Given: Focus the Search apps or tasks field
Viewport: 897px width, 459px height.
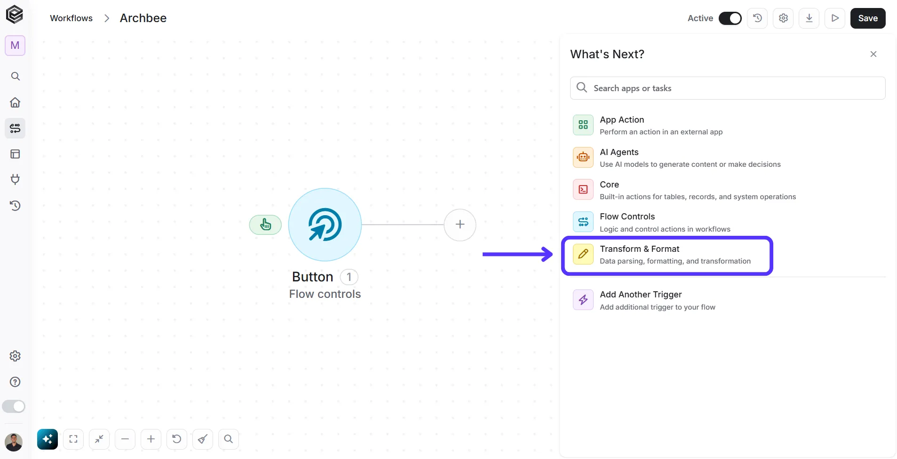Looking at the screenshot, I should (x=728, y=88).
